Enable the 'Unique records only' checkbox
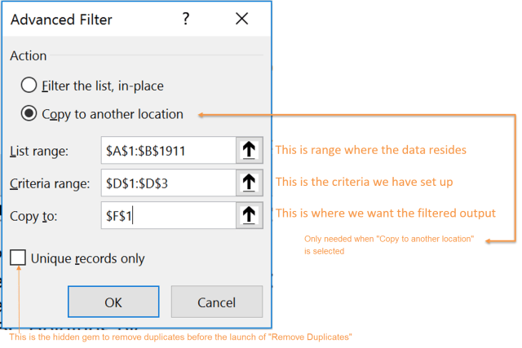522x348 pixels. tap(18, 258)
